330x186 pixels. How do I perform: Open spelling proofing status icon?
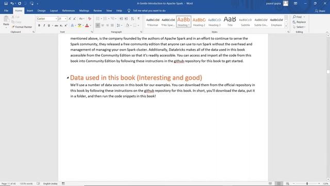click(38, 184)
